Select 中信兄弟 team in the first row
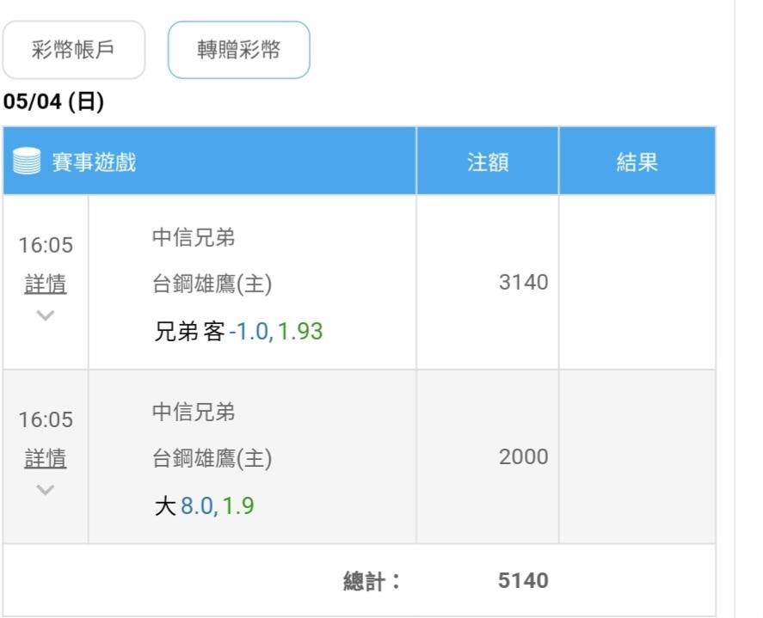Screen dimensions: 763x618 pyautogui.click(x=194, y=238)
